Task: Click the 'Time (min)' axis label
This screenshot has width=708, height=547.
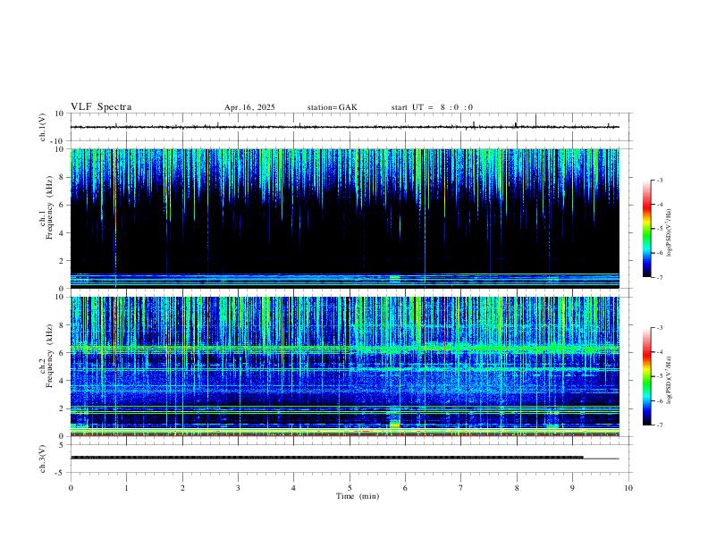Action: tap(358, 496)
